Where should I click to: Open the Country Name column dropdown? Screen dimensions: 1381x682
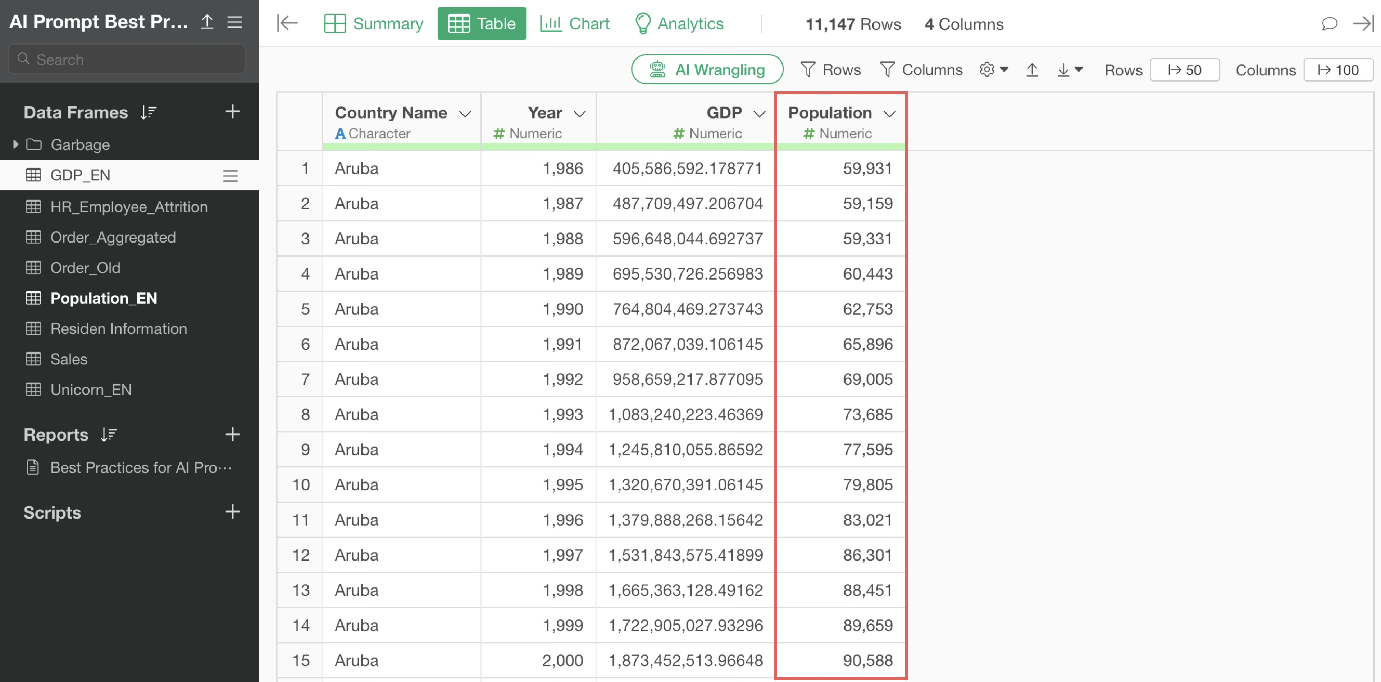465,114
